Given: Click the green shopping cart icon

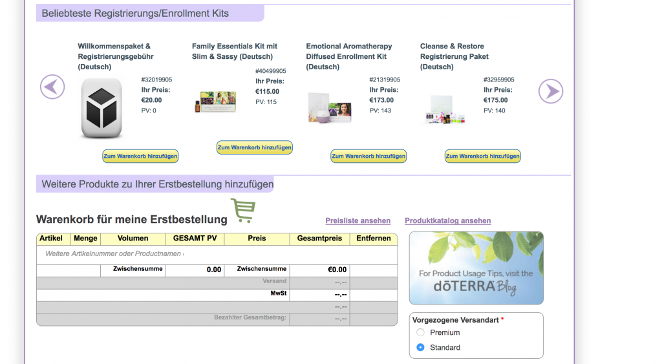Looking at the screenshot, I should (x=243, y=210).
